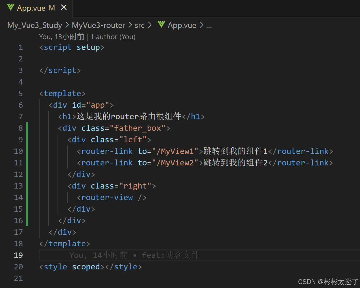
Task: Click the '/MyView1' route string
Action: 175,151
